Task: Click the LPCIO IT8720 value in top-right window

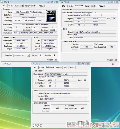Action: pos(95,25)
